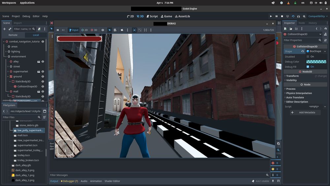Stop the running project
This screenshot has width=330, height=186.
[x=282, y=16]
